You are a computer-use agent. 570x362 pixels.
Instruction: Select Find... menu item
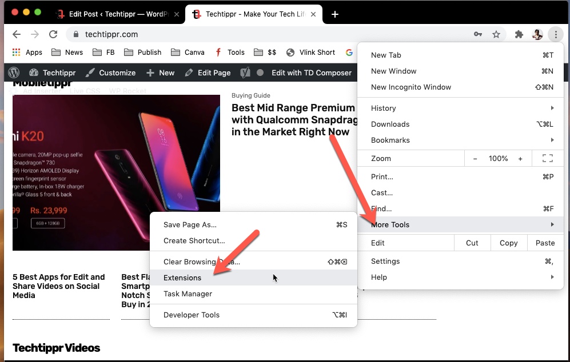[460, 209]
